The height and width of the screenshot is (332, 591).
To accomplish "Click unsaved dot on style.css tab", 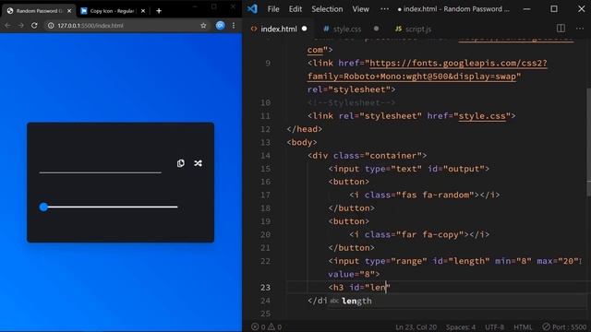I will point(376,29).
